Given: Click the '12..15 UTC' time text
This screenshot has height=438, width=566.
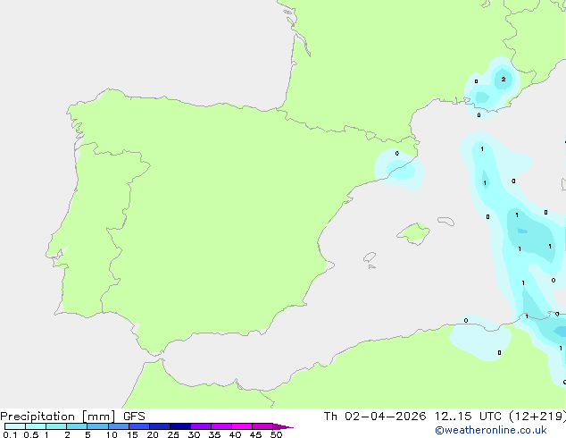Looking at the screenshot, I should [x=468, y=417].
